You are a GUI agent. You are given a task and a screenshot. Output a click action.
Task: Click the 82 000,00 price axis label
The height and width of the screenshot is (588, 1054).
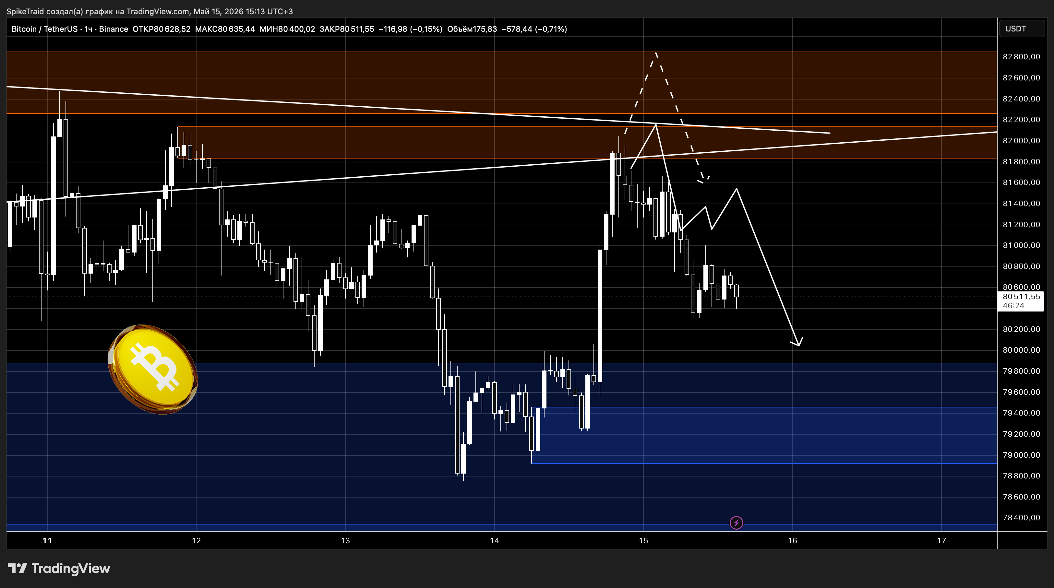(1021, 141)
